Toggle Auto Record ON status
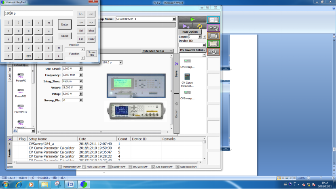336x189 pixels. 186,167
